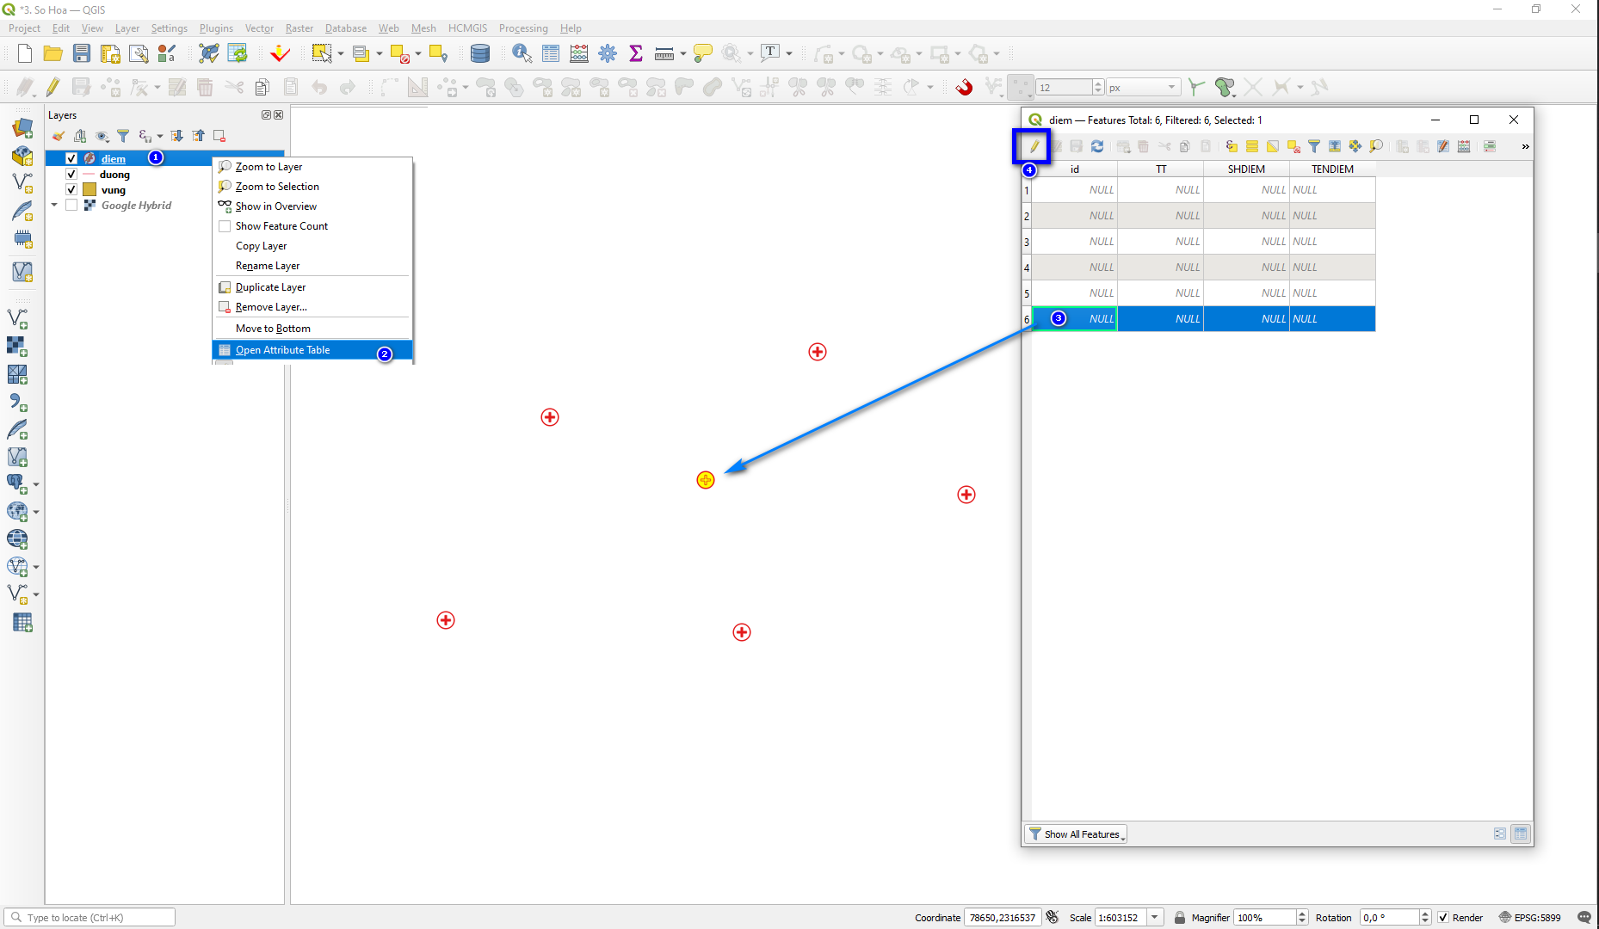
Task: Toggle editing mode pencil in attribute table
Action: (x=1034, y=147)
